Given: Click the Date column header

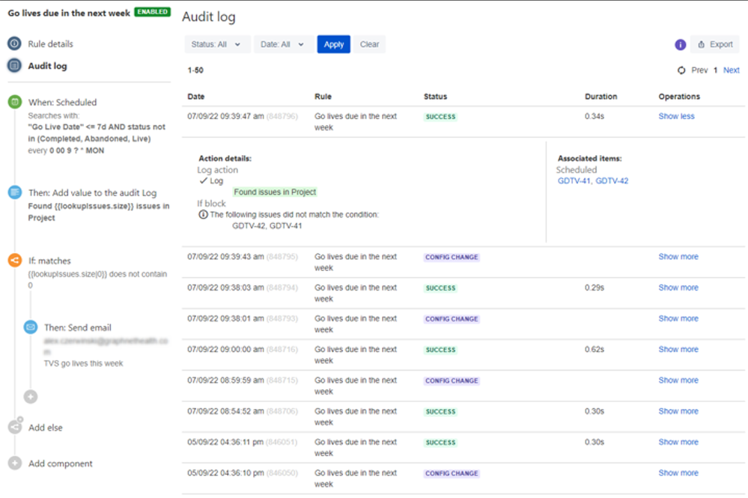Looking at the screenshot, I should click(196, 97).
